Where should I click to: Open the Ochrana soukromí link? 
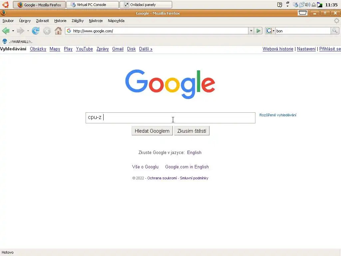click(x=162, y=178)
